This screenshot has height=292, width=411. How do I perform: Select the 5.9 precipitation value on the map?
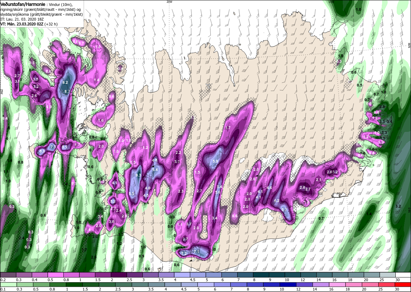pyautogui.click(x=215, y=161)
